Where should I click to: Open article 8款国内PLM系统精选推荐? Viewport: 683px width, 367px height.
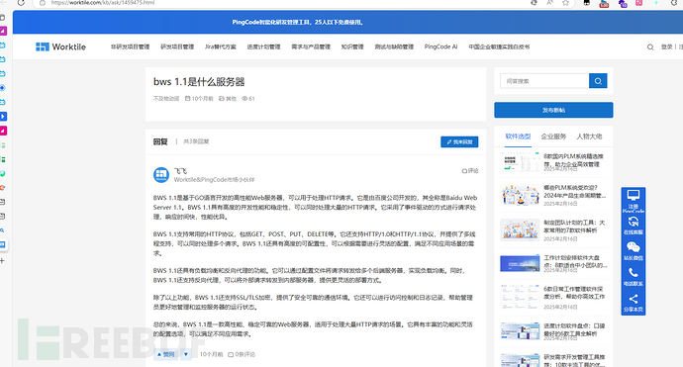click(x=574, y=160)
